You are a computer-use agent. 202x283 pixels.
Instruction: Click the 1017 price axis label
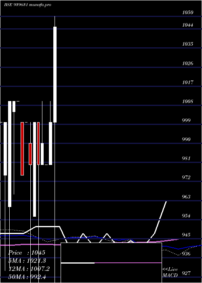point(187,82)
